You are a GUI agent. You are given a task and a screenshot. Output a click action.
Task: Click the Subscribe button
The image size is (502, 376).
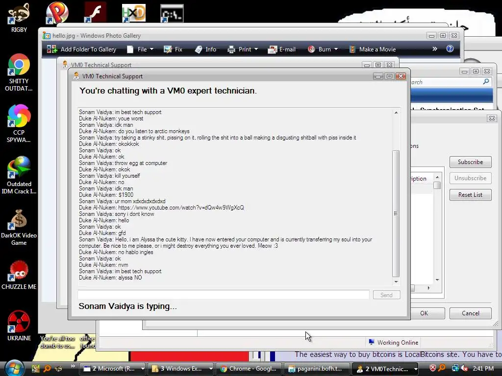click(x=470, y=162)
